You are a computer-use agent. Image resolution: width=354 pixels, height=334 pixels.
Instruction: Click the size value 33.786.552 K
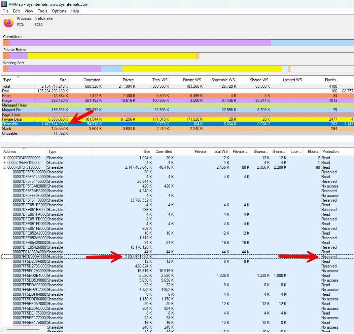tap(141, 200)
